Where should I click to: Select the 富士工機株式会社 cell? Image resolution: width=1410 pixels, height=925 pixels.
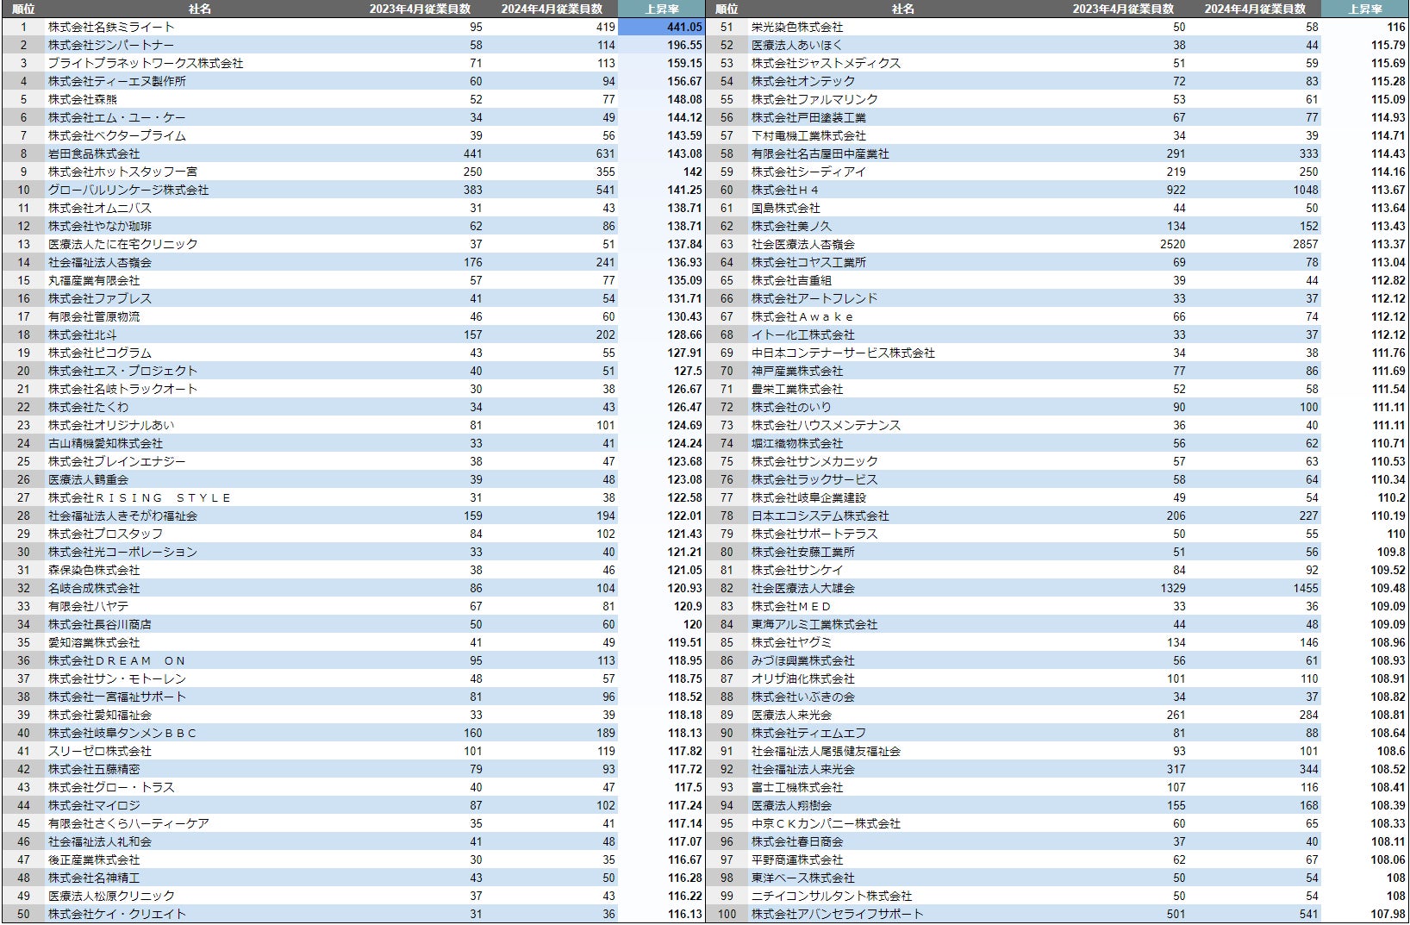point(797,787)
